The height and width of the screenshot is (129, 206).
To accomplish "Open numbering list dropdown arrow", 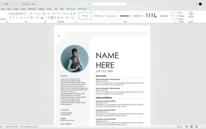I will [56, 14].
